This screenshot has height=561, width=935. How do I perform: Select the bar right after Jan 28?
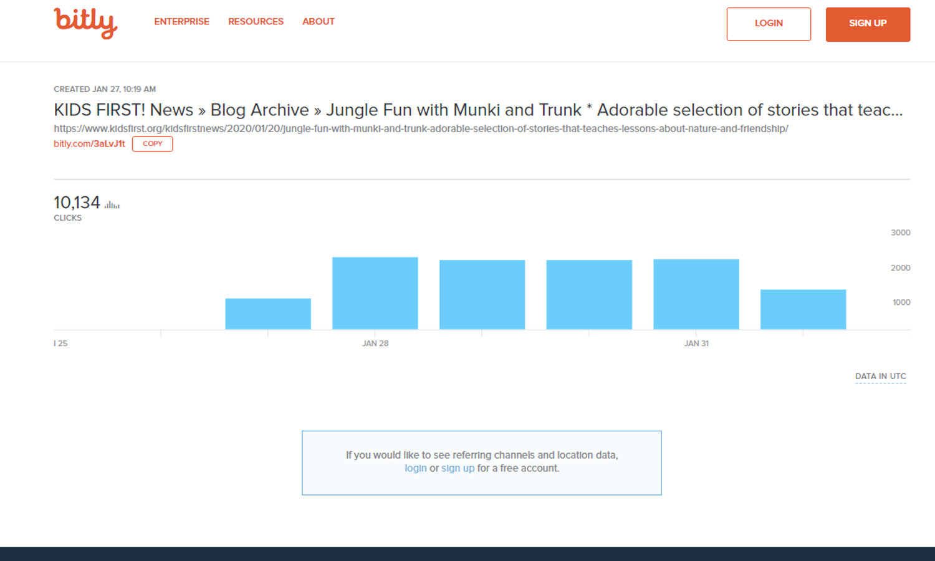[x=482, y=295]
